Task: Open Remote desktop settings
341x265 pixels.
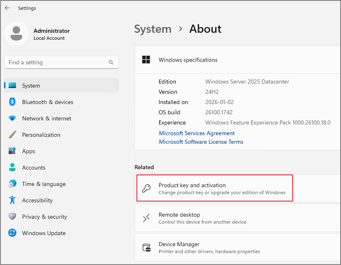Action: [238, 218]
